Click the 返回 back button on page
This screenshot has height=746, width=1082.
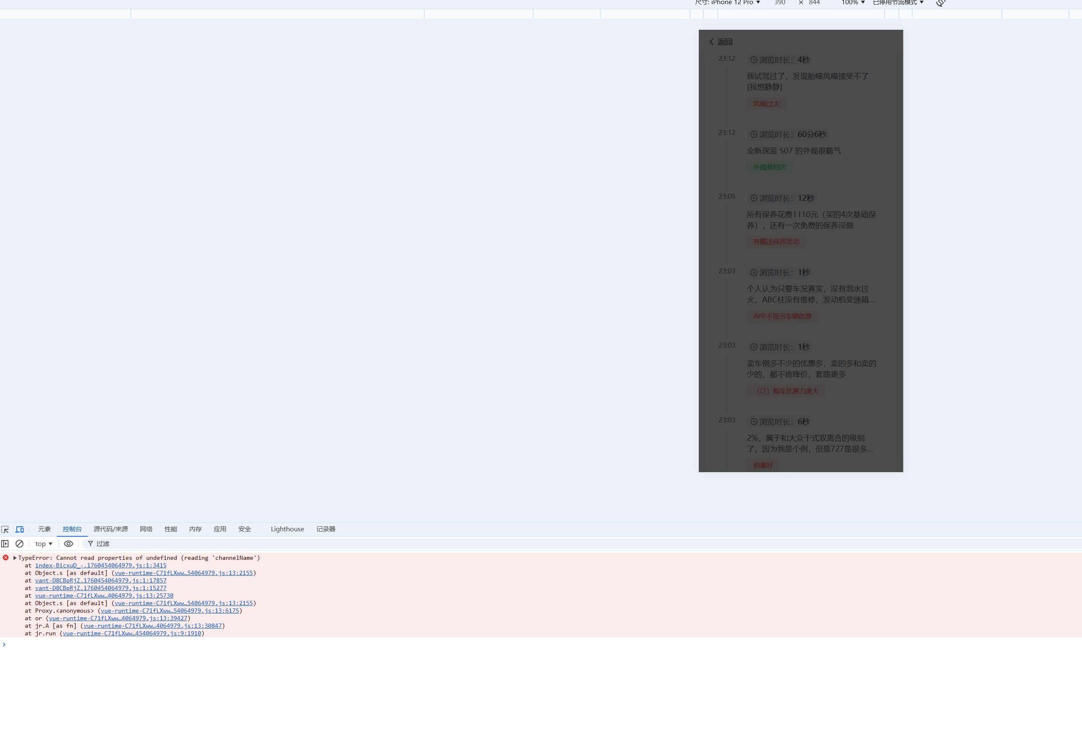tap(721, 42)
